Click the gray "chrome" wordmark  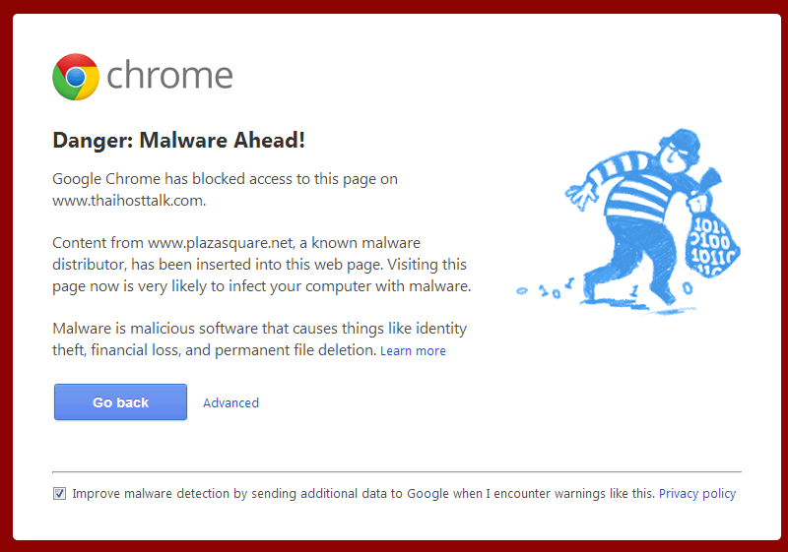169,76
